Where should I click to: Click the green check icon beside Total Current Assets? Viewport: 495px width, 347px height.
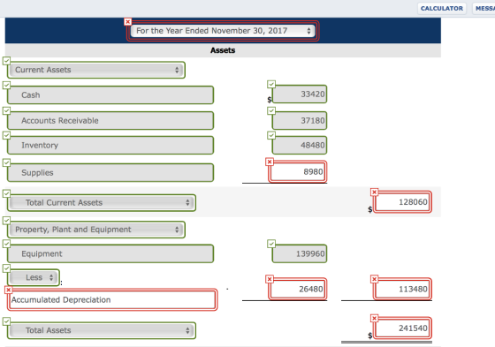click(x=6, y=193)
